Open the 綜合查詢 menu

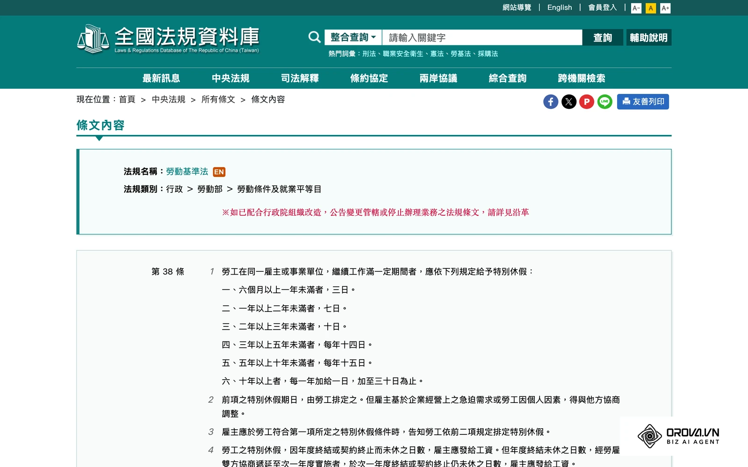pyautogui.click(x=507, y=78)
